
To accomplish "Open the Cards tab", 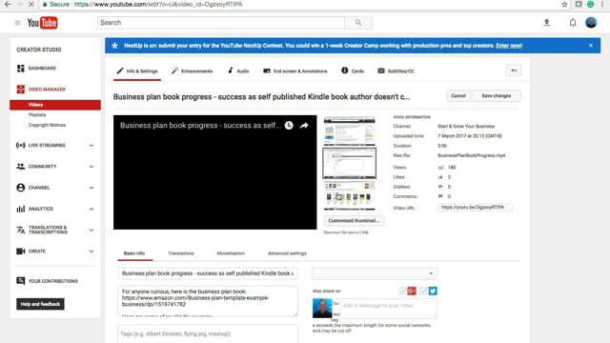I will point(353,71).
